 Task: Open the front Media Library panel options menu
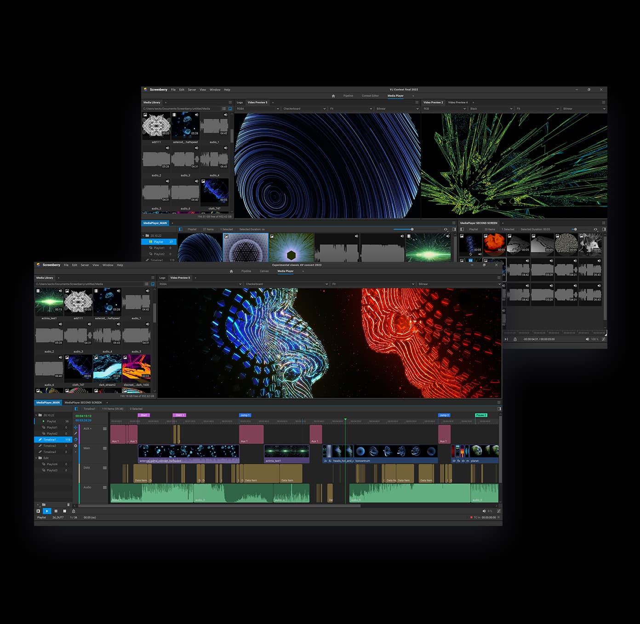tap(153, 277)
